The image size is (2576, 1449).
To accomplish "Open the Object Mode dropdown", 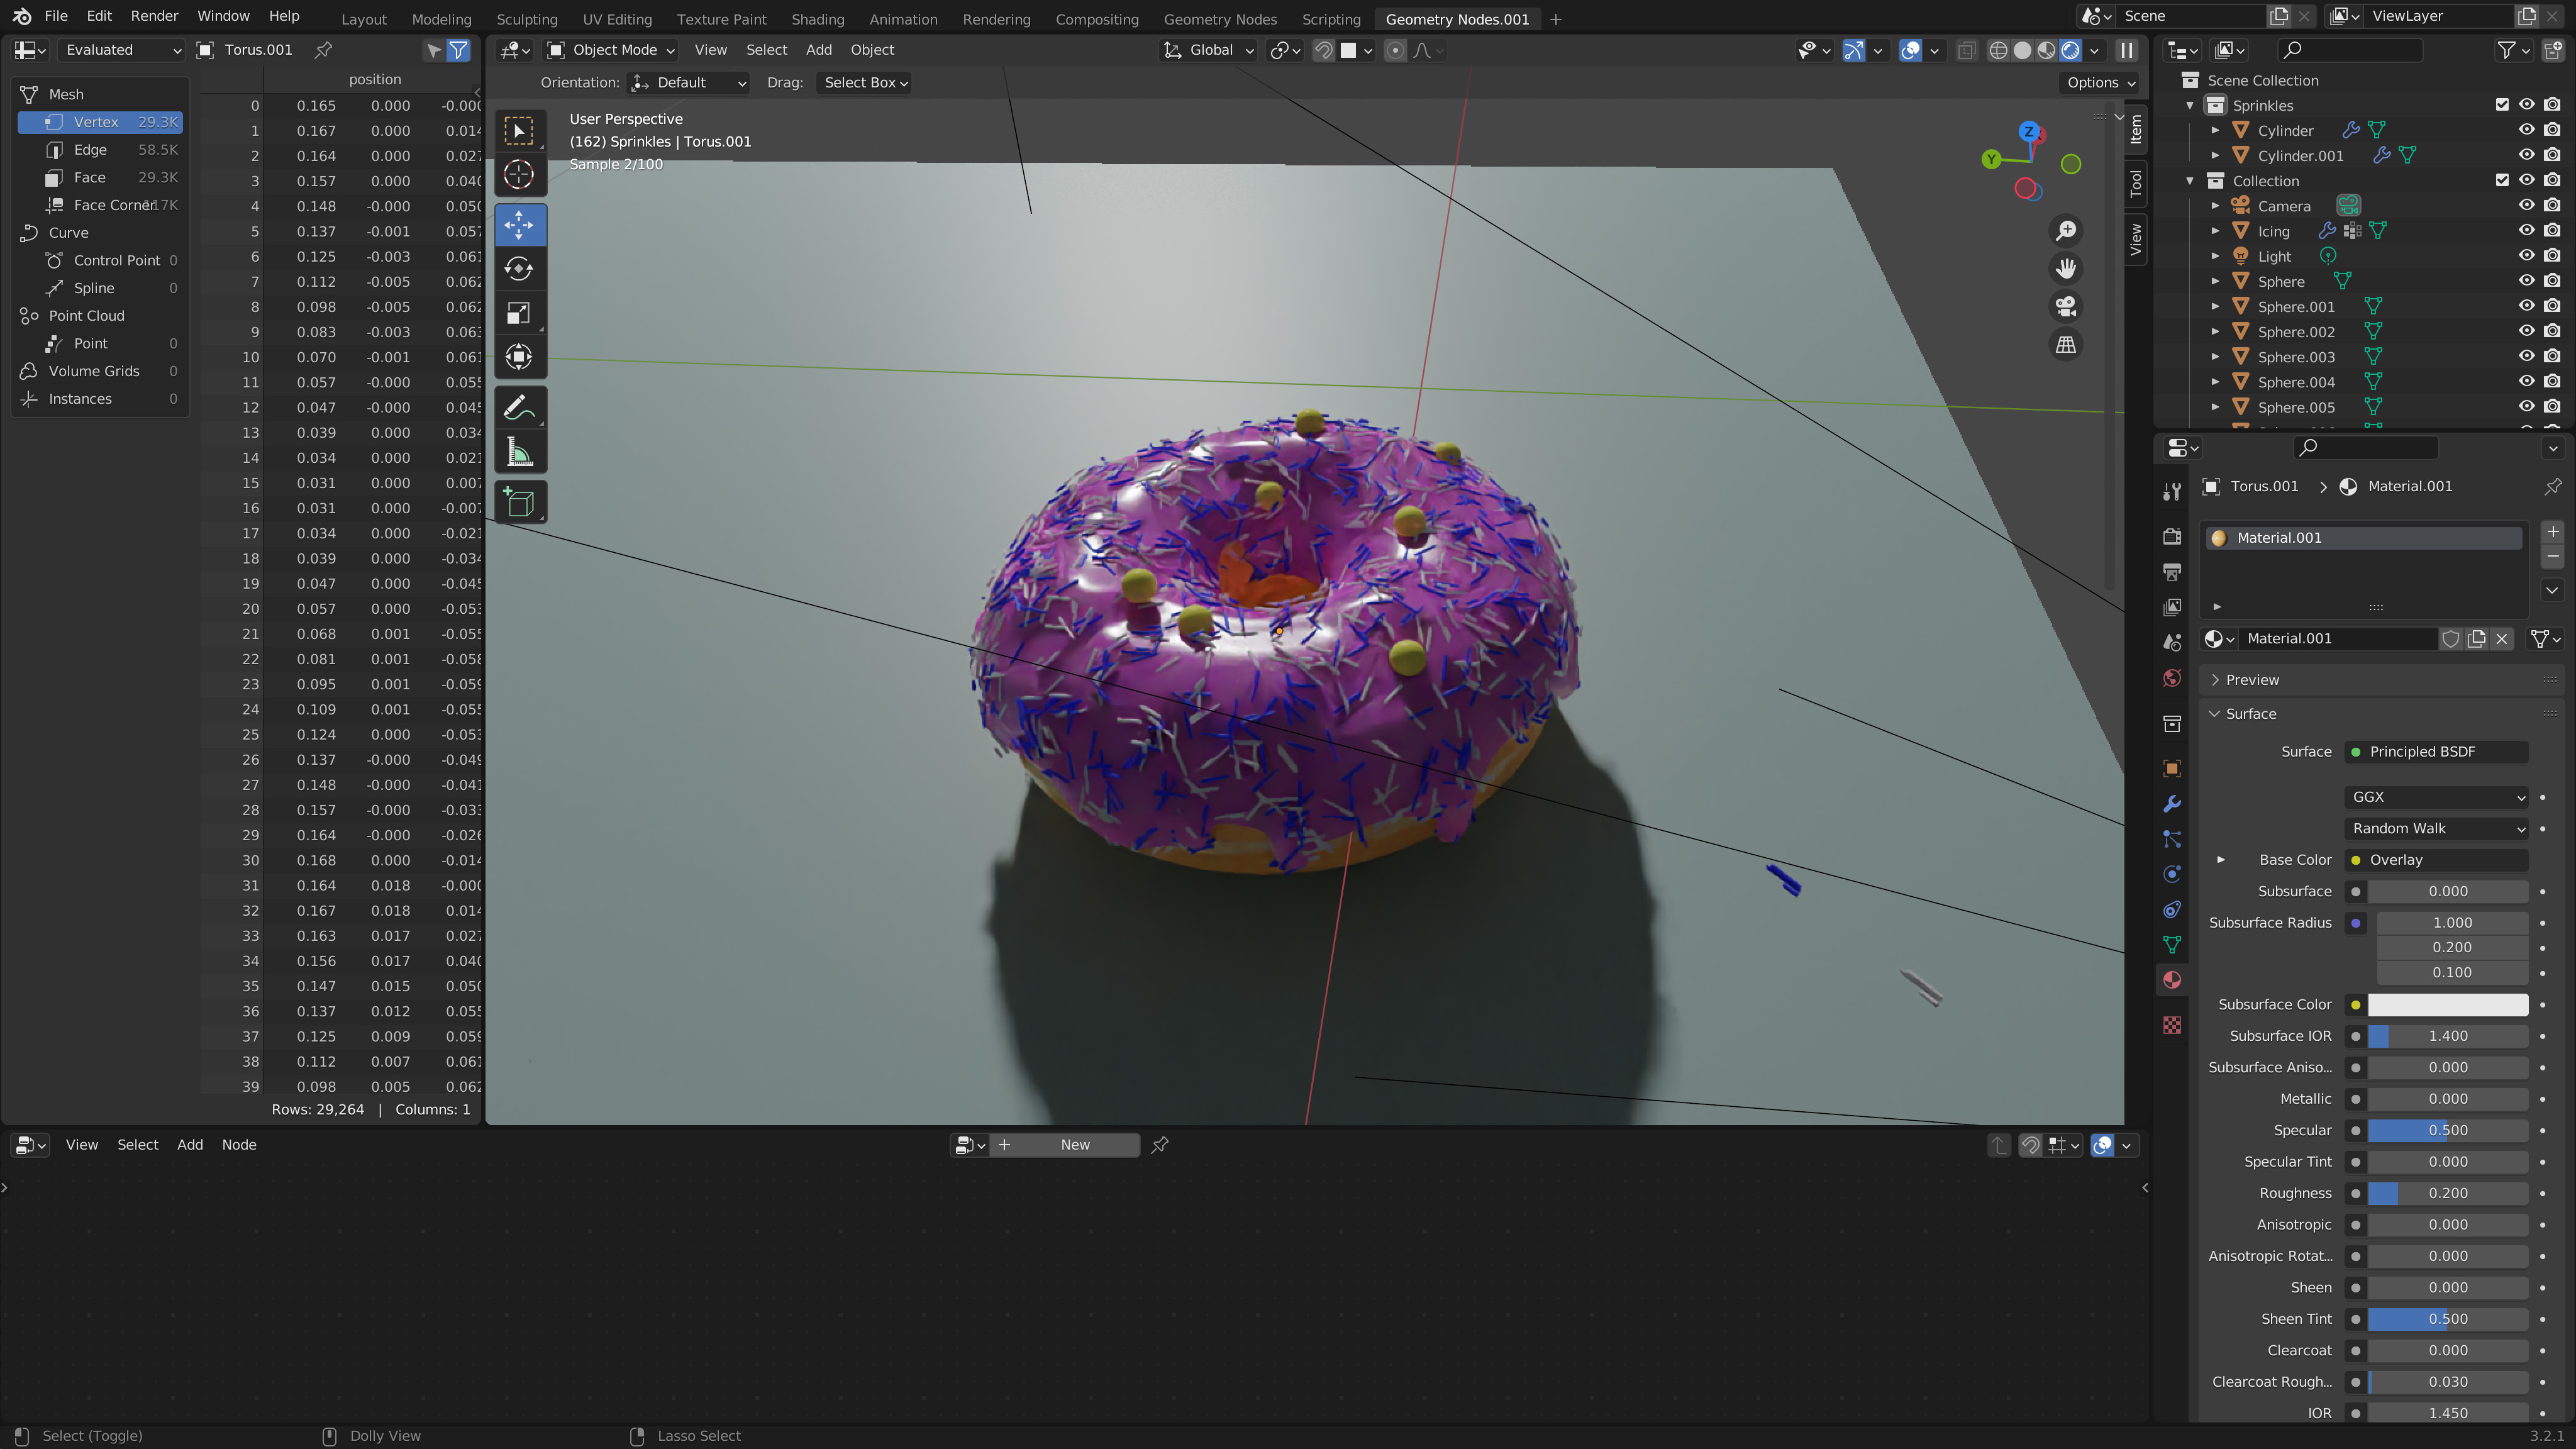I will (611, 50).
